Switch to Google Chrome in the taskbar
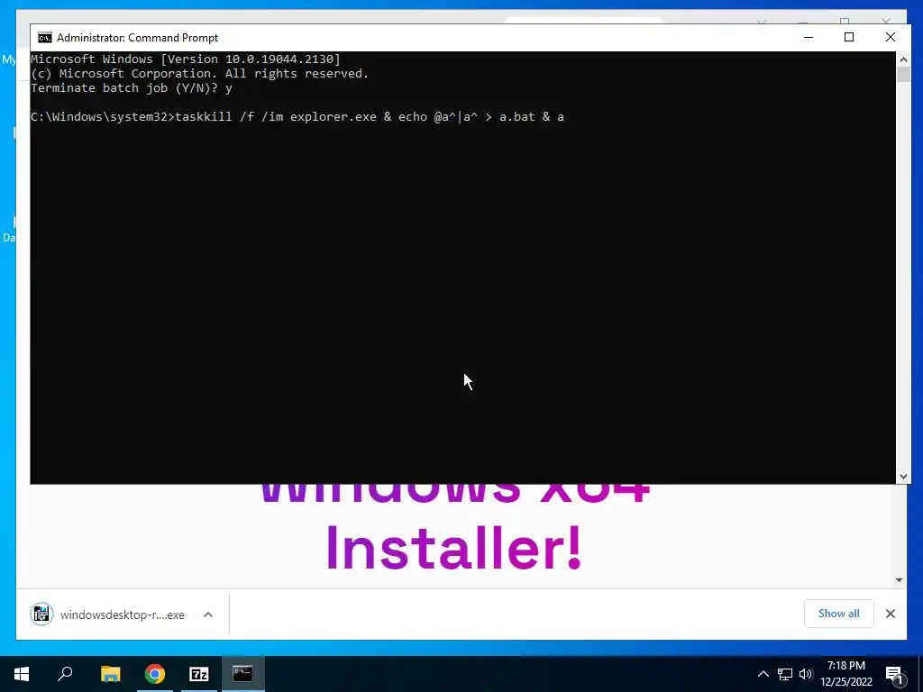This screenshot has height=692, width=923. (155, 673)
